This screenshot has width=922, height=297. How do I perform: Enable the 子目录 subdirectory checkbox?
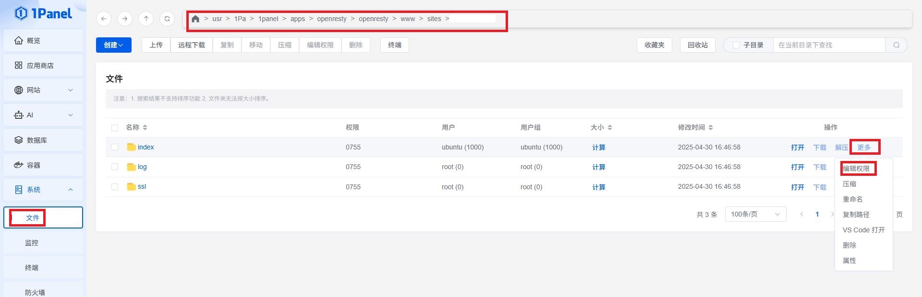click(736, 45)
